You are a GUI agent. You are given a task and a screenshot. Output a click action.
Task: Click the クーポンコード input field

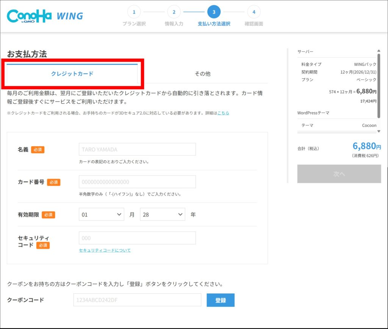(x=137, y=300)
